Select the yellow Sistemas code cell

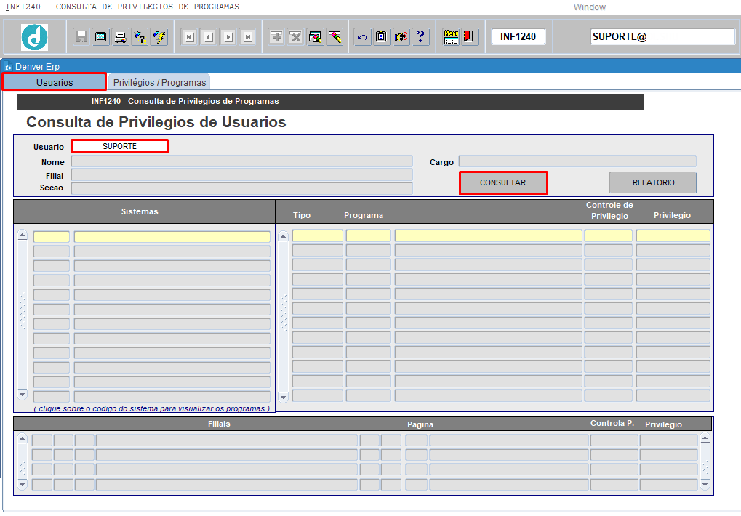[x=52, y=237]
